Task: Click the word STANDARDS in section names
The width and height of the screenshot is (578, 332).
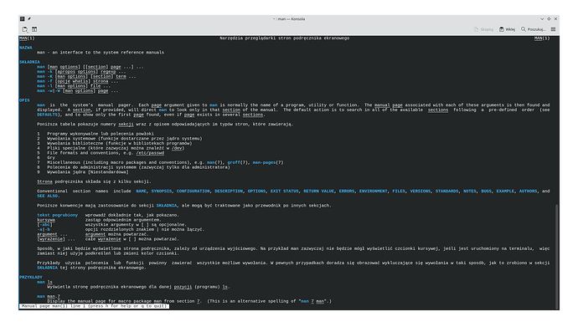Action: [x=446, y=192]
